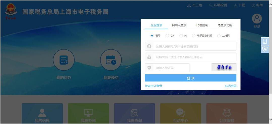Image resolution: width=272 pixels, height=124 pixels.
Task: Open the mobile phone sidebar icon
Action: (x=264, y=41)
